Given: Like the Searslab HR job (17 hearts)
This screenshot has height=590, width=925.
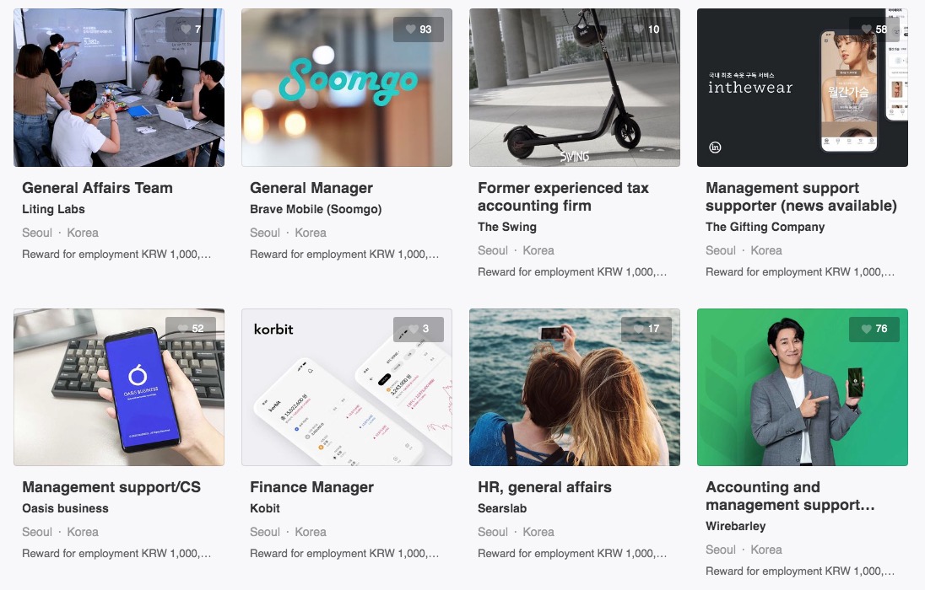Looking at the screenshot, I should [x=646, y=329].
